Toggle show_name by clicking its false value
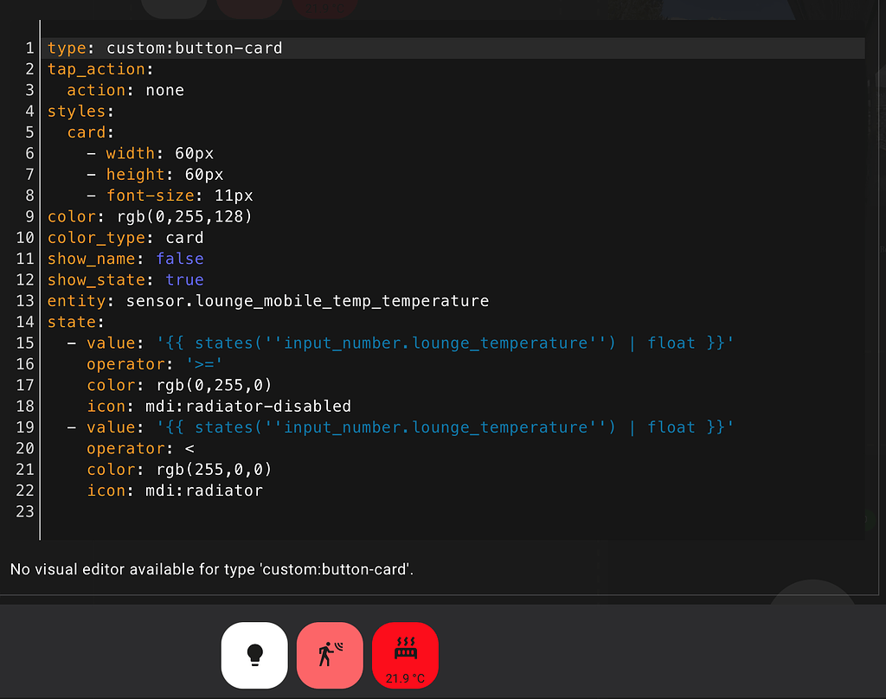The image size is (886, 699). pyautogui.click(x=180, y=259)
